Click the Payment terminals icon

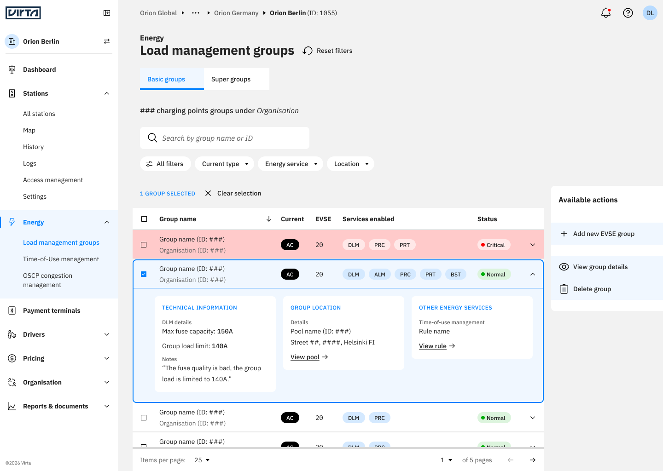point(12,310)
